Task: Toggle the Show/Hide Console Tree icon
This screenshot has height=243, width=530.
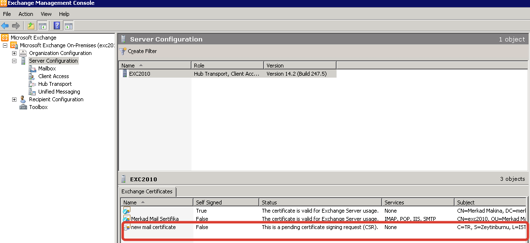Action: 42,26
